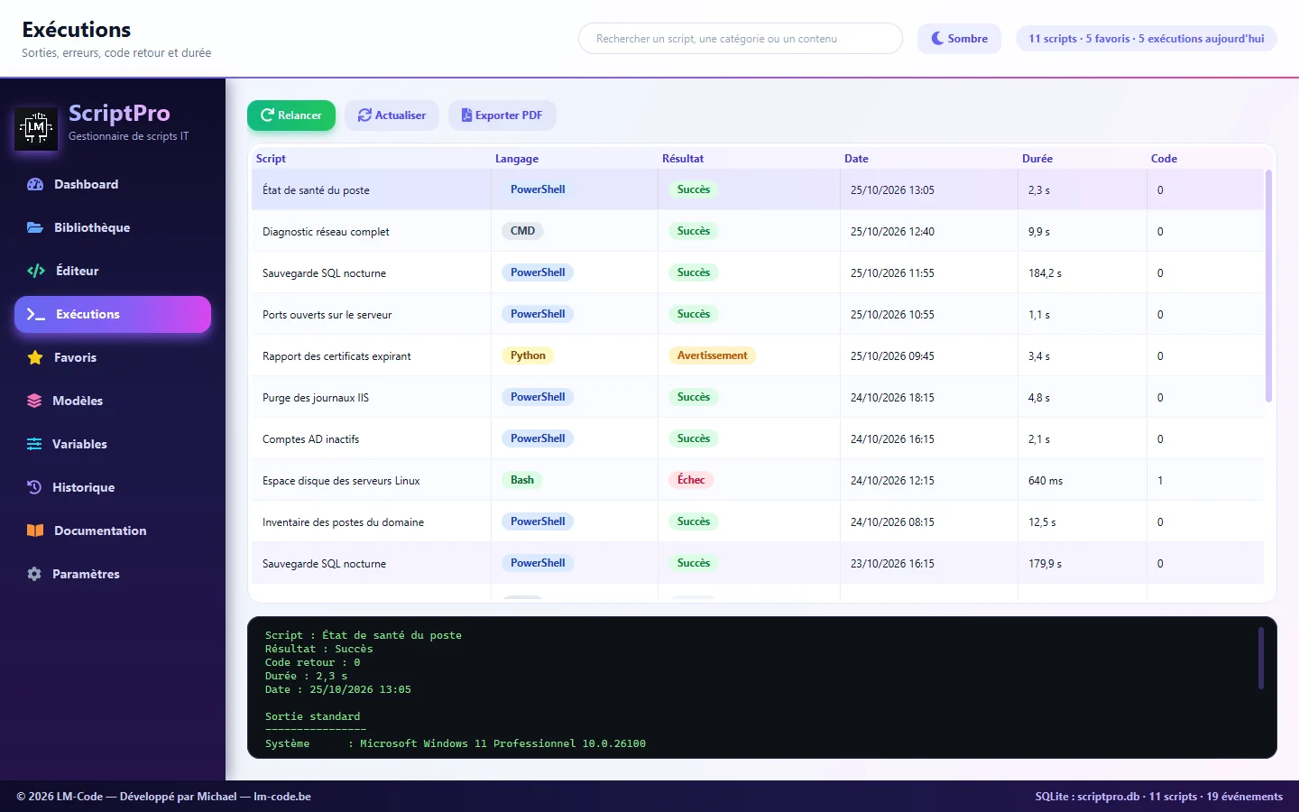This screenshot has height=812, width=1299.
Task: Click the Échec result badge
Action: point(691,480)
